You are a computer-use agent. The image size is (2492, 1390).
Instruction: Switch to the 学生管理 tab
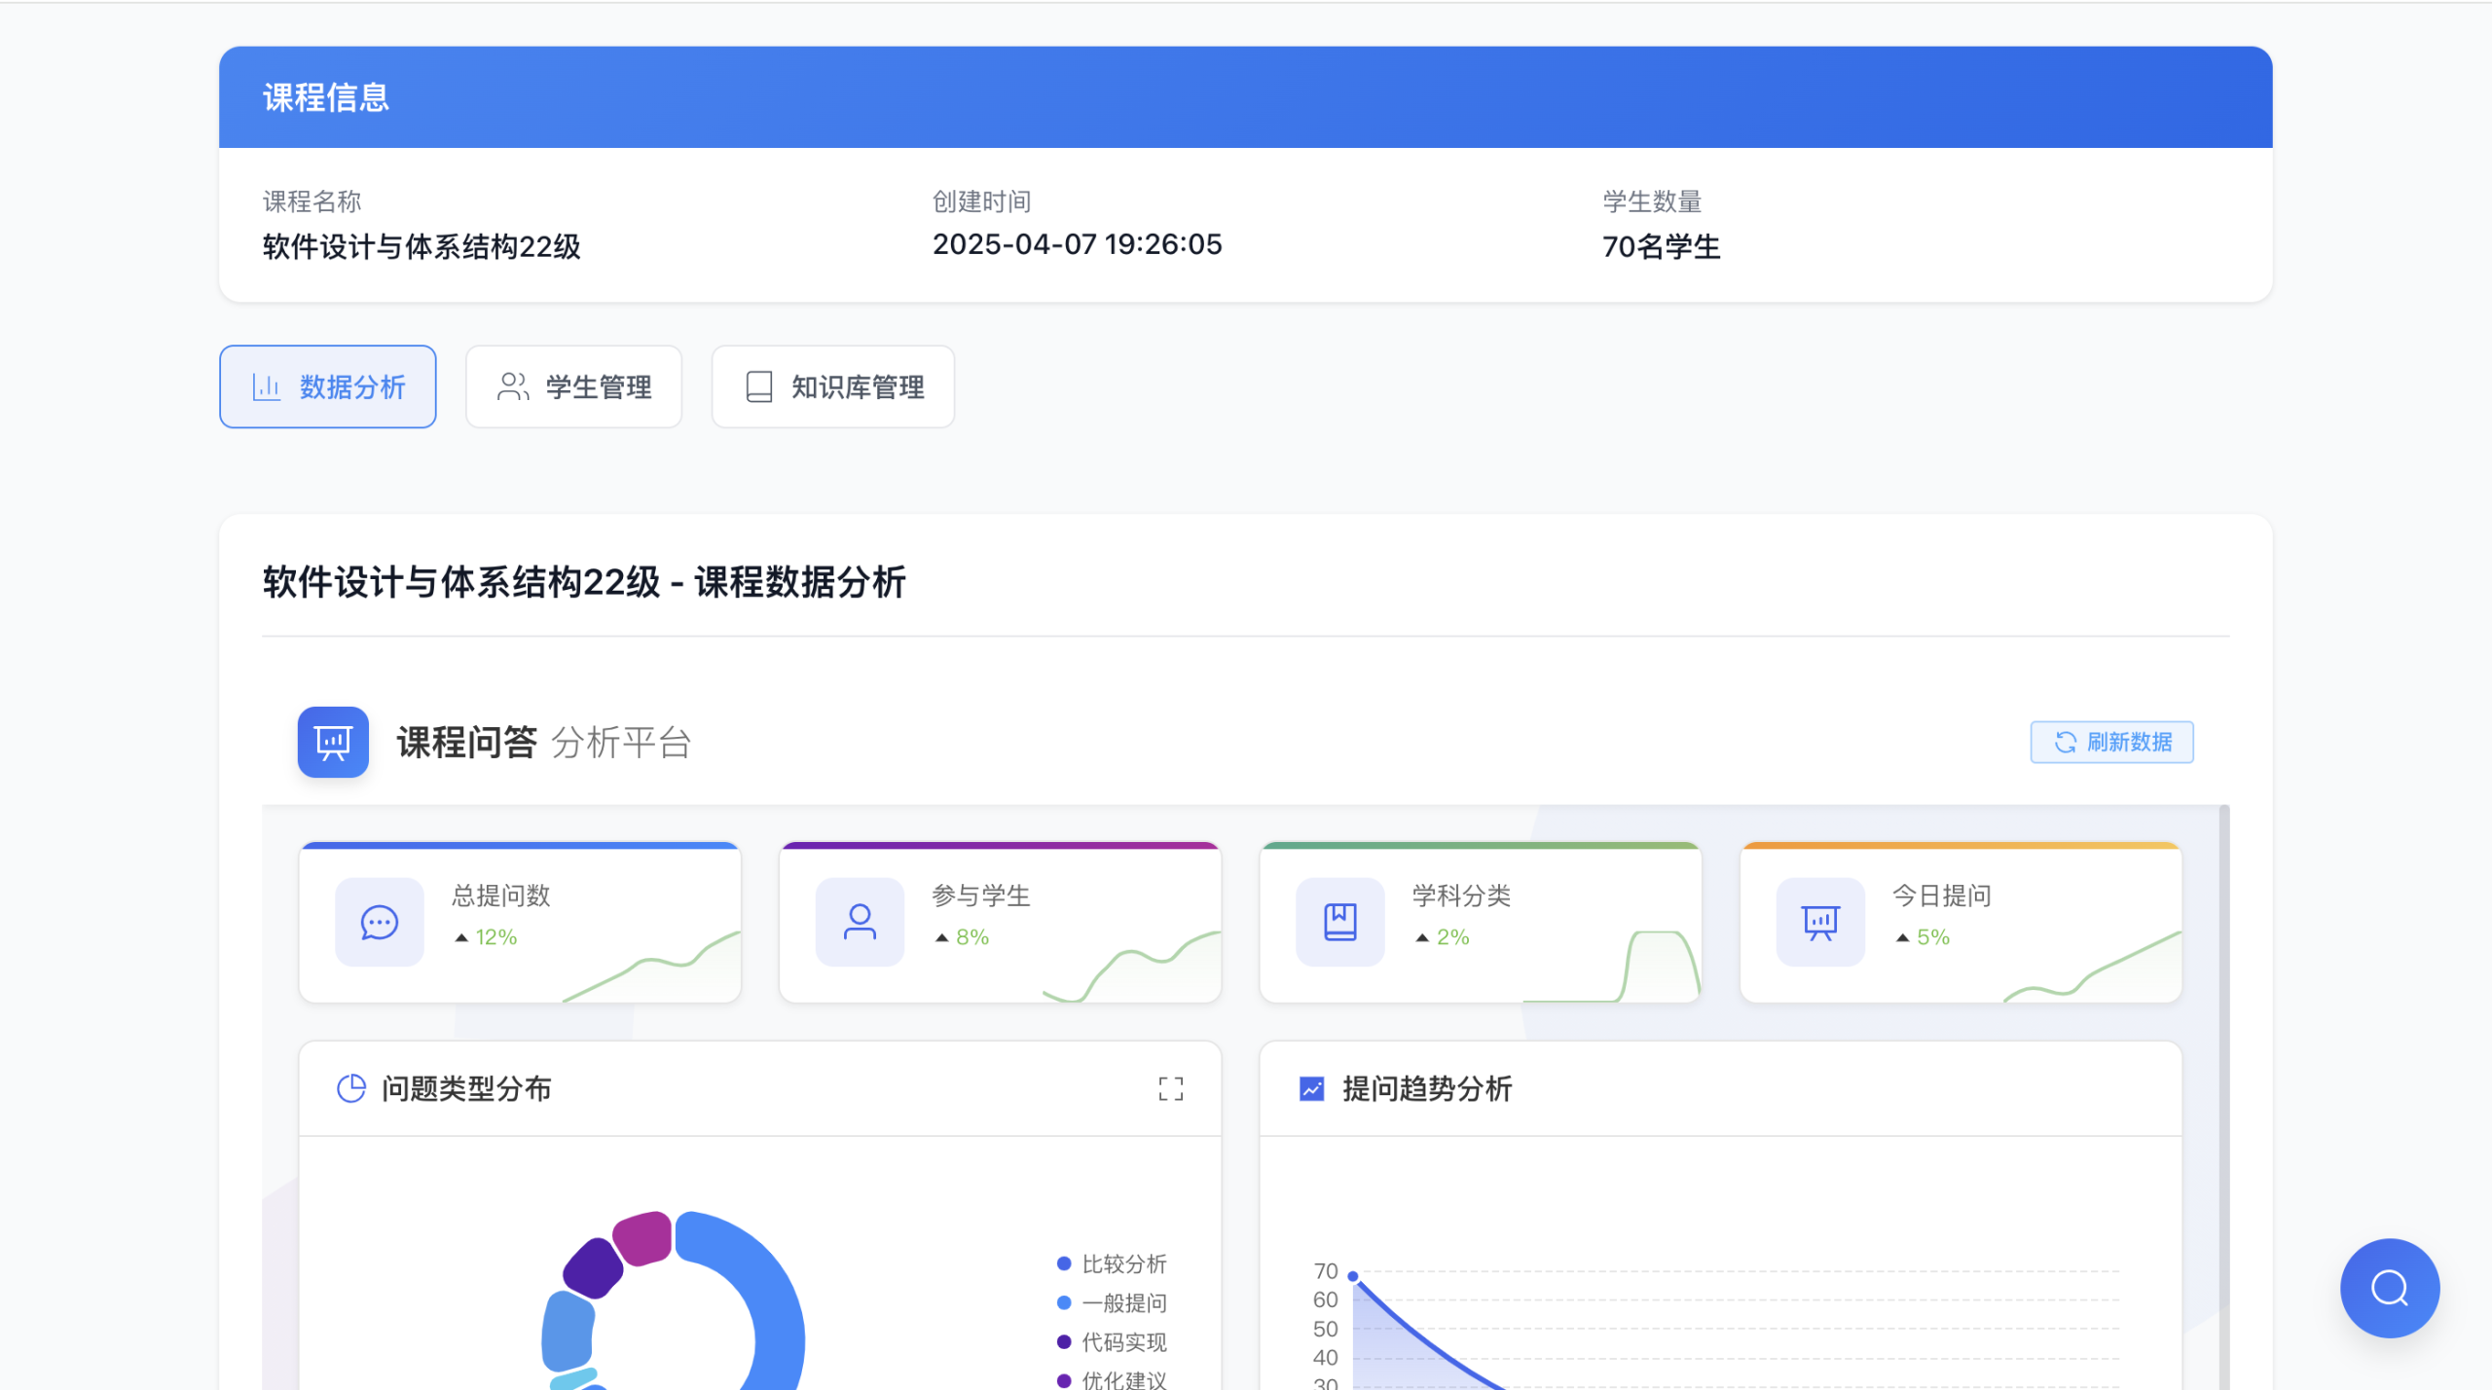[573, 386]
